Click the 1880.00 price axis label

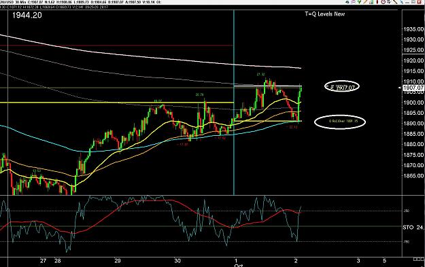click(413, 144)
